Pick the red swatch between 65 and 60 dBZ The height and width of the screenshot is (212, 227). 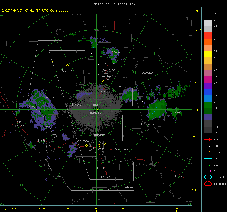208,36
